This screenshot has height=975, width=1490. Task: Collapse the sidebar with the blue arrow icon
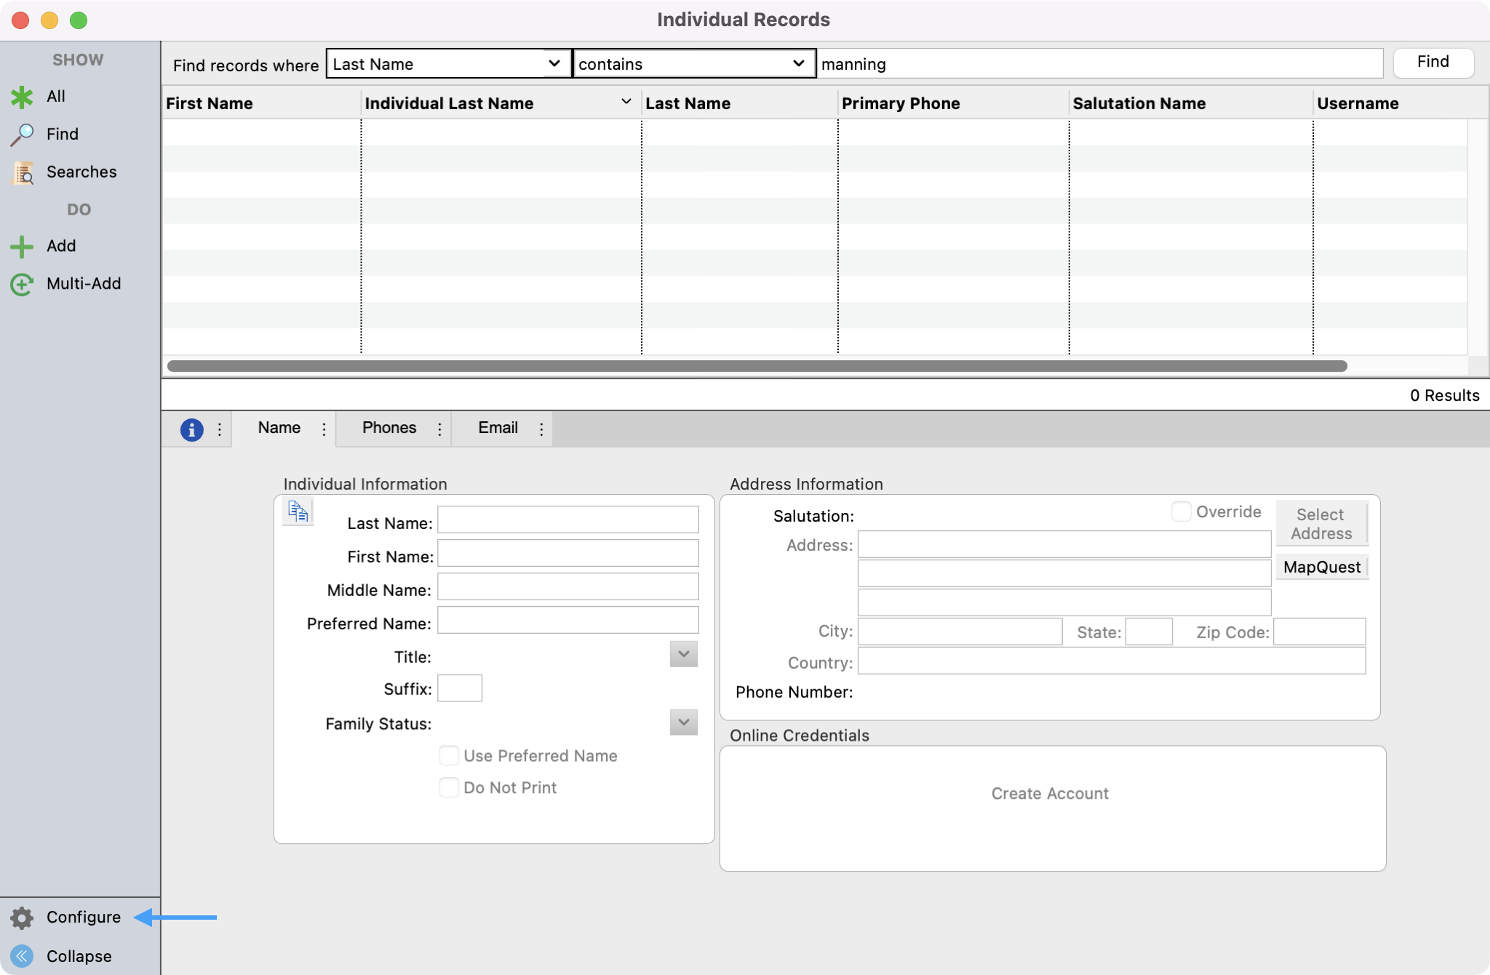pyautogui.click(x=22, y=956)
